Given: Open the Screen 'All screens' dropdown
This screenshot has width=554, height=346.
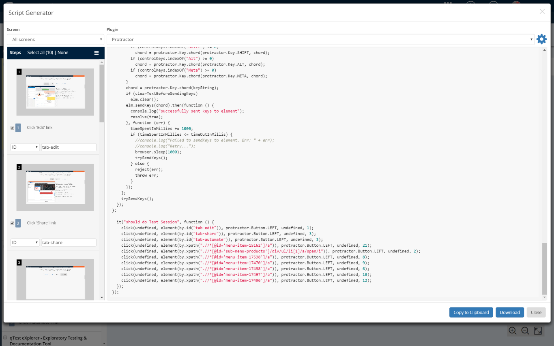Looking at the screenshot, I should point(56,40).
